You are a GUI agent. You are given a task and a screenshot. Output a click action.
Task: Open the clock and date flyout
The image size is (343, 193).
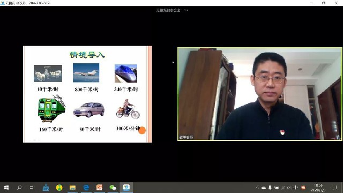click(x=318, y=188)
